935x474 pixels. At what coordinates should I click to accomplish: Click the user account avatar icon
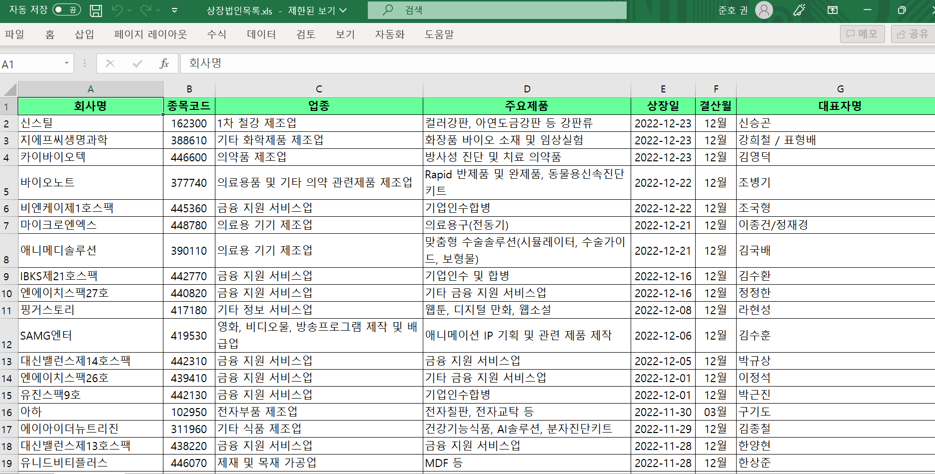(764, 10)
